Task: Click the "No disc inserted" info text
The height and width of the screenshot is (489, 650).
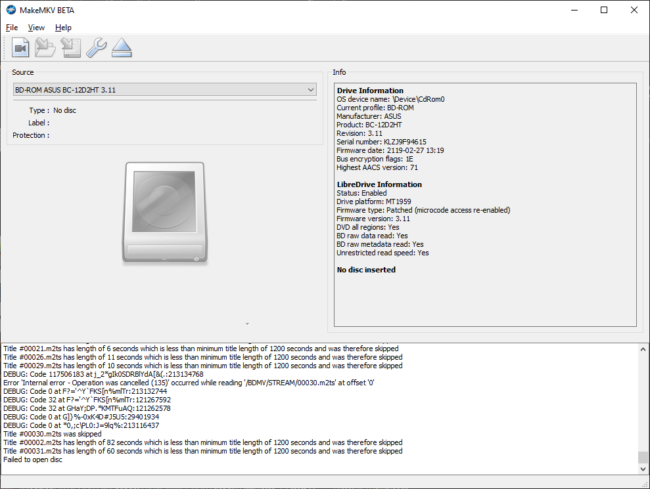Action: 366,270
